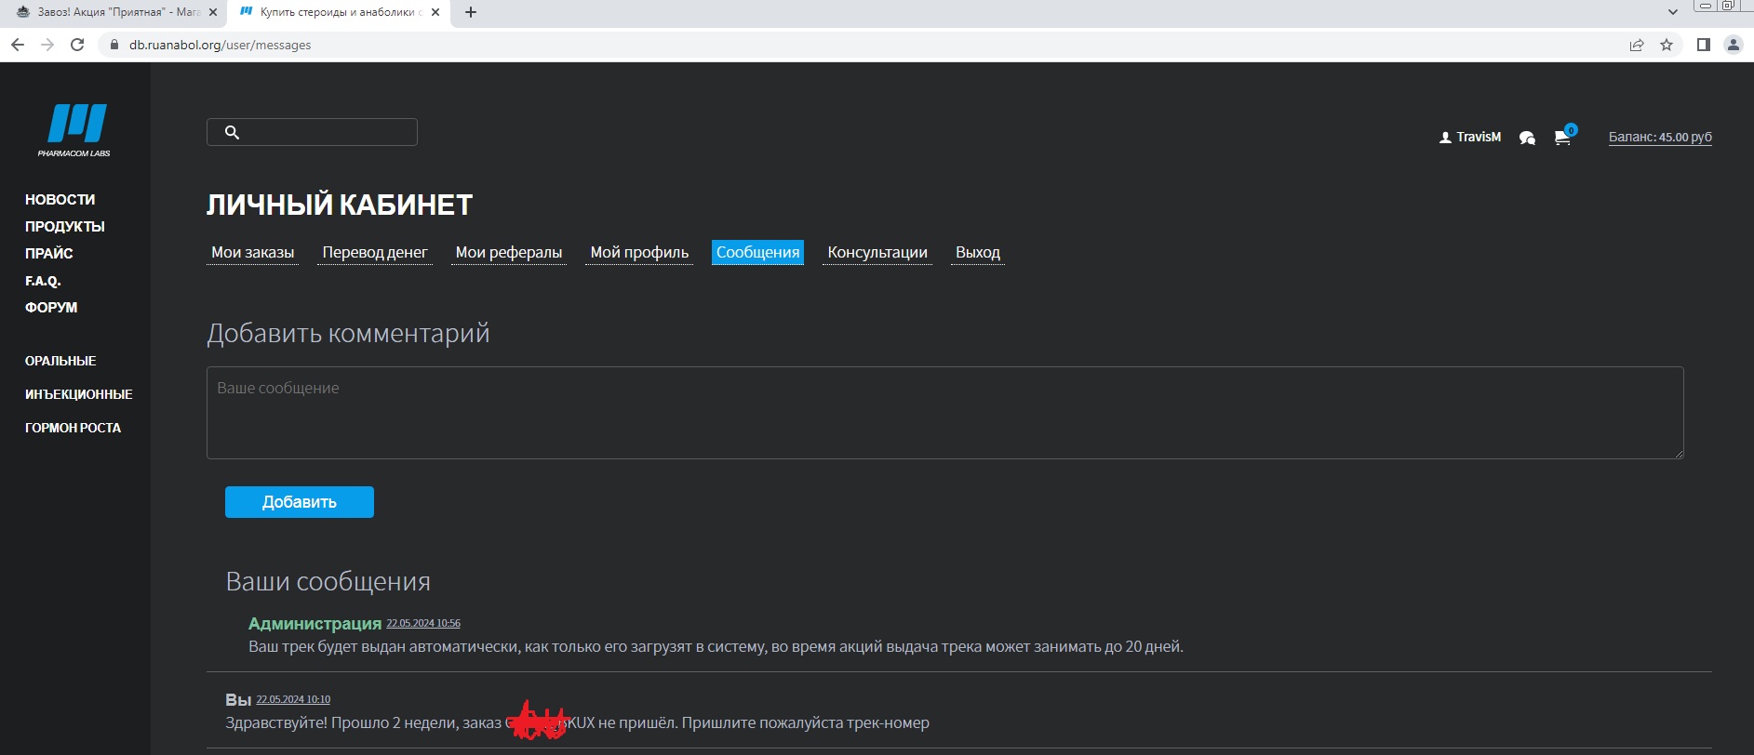Click the TravisM user profile icon
The height and width of the screenshot is (755, 1754).
1445,138
